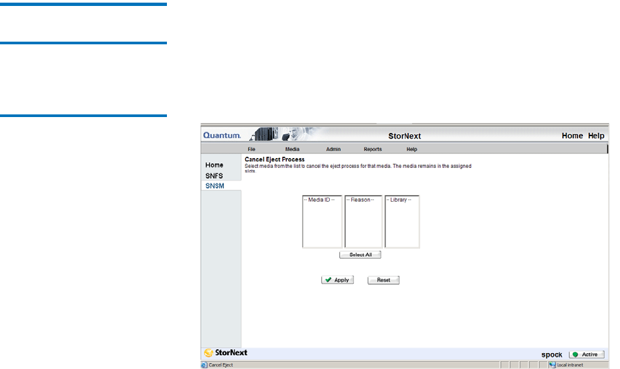Open the Media menu
This screenshot has height=369, width=620.
pyautogui.click(x=292, y=149)
